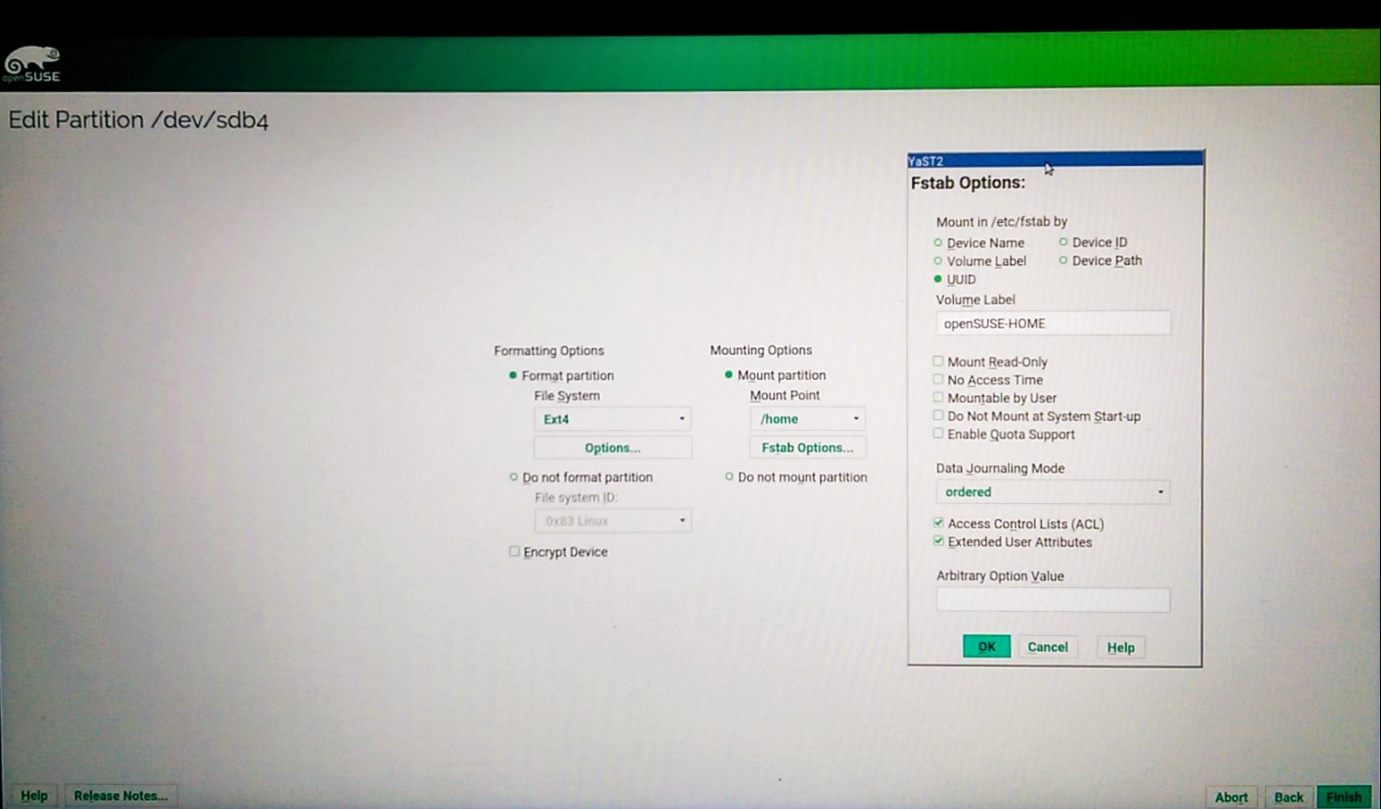
Task: Select Format partition radio button
Action: [x=513, y=376]
